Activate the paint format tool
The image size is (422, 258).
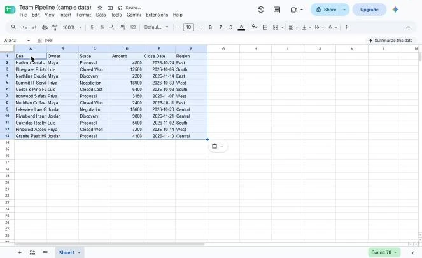[55, 27]
